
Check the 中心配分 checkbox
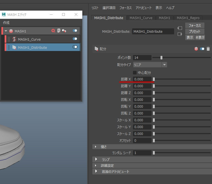pyautogui.click(x=135, y=73)
